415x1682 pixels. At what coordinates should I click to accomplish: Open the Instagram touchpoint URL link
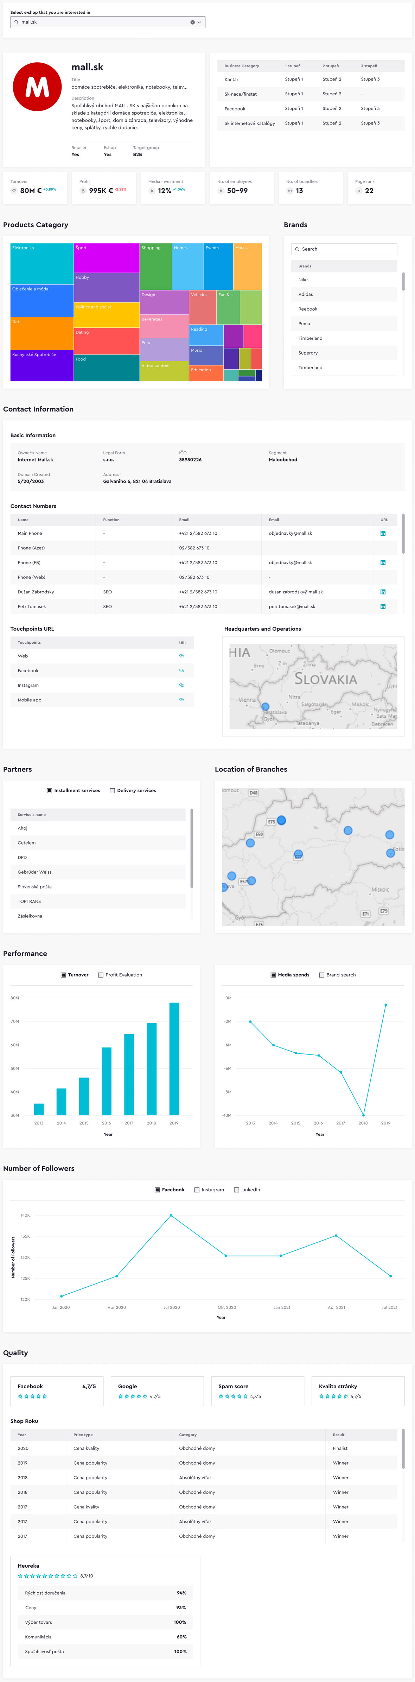[x=181, y=685]
